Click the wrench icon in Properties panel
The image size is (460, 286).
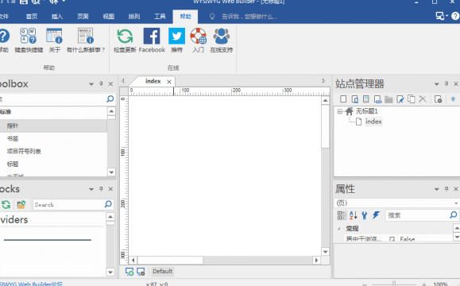tap(365, 215)
